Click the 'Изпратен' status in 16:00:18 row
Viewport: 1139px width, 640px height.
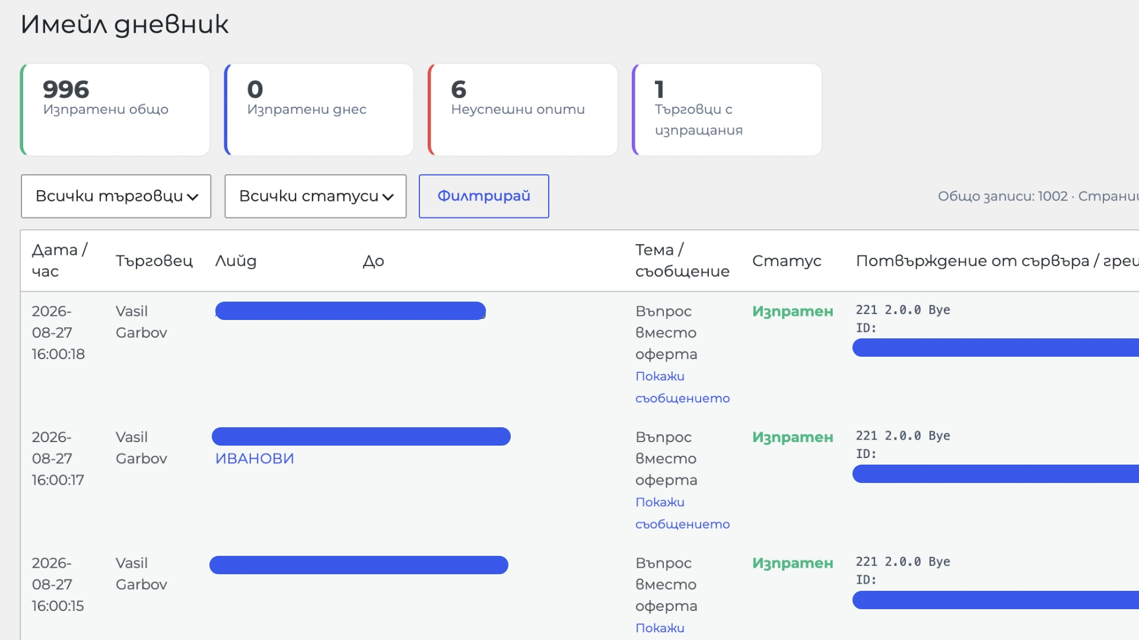pos(793,311)
